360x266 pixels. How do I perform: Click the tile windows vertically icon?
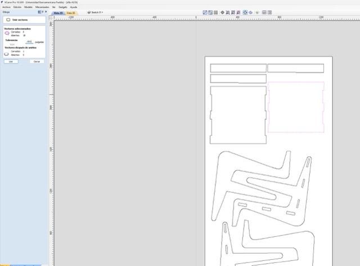tap(270, 12)
